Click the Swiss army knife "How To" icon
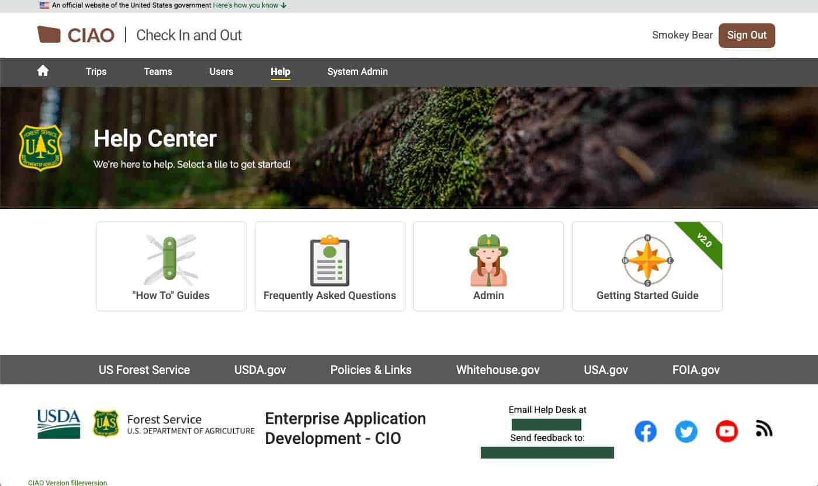Screen dimensions: 818x486 click(x=171, y=259)
